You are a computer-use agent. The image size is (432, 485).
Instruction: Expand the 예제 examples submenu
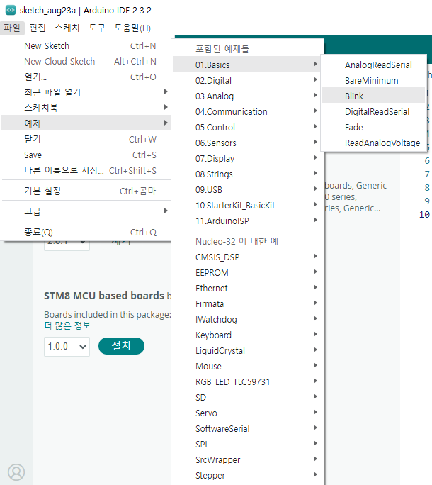pos(86,123)
